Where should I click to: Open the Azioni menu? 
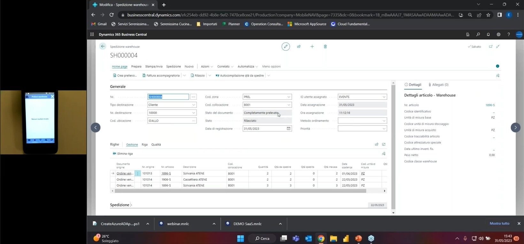[207, 67]
